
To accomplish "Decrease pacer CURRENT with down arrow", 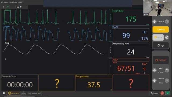I will coord(155,81).
